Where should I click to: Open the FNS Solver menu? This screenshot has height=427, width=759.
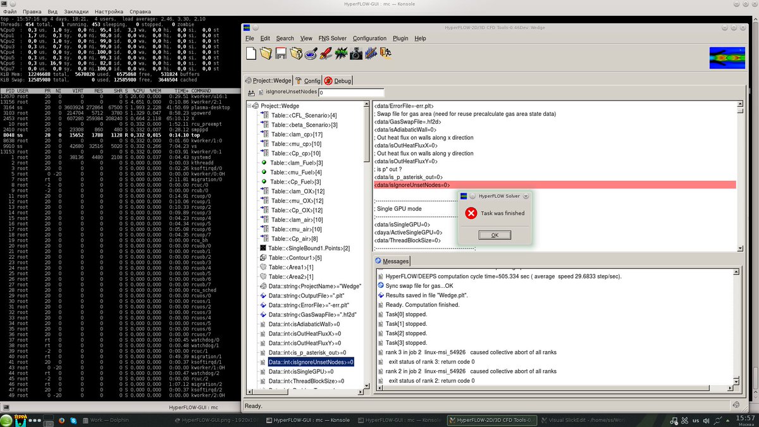click(x=332, y=38)
